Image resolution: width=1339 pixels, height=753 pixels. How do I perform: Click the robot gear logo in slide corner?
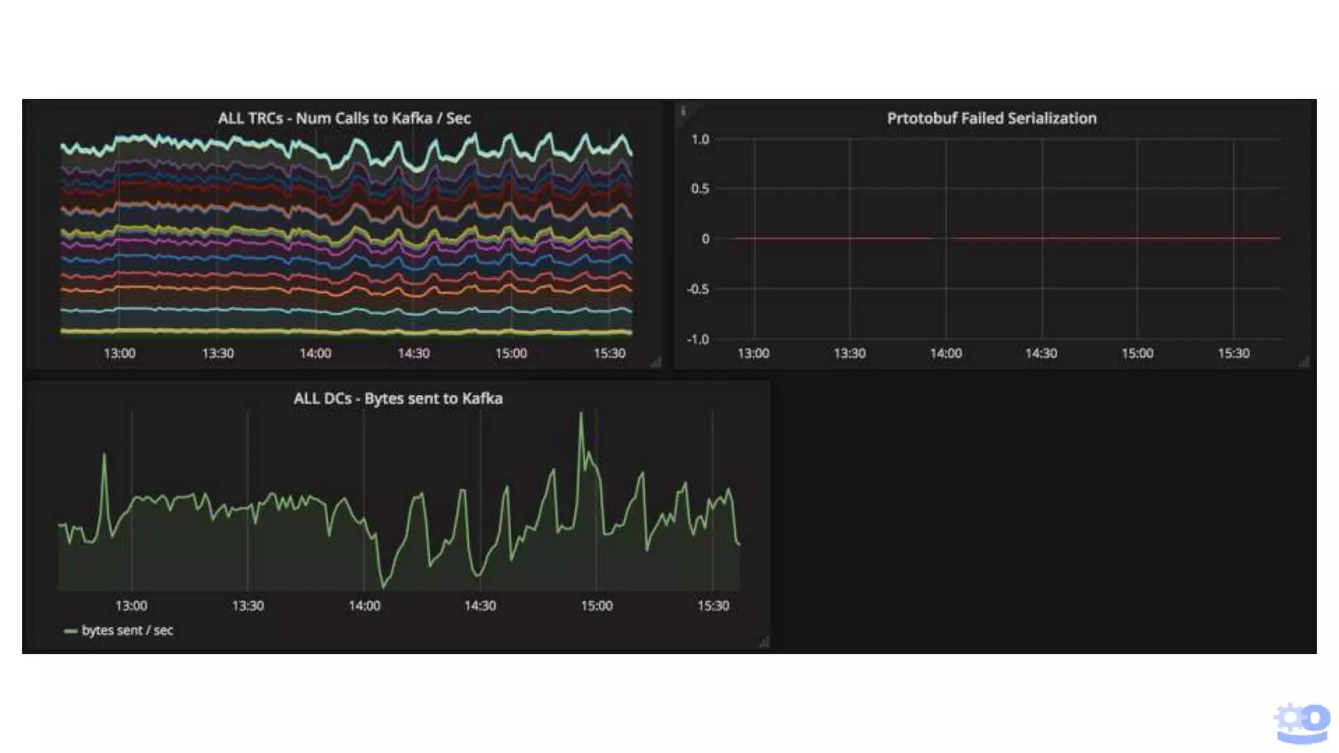click(x=1302, y=723)
